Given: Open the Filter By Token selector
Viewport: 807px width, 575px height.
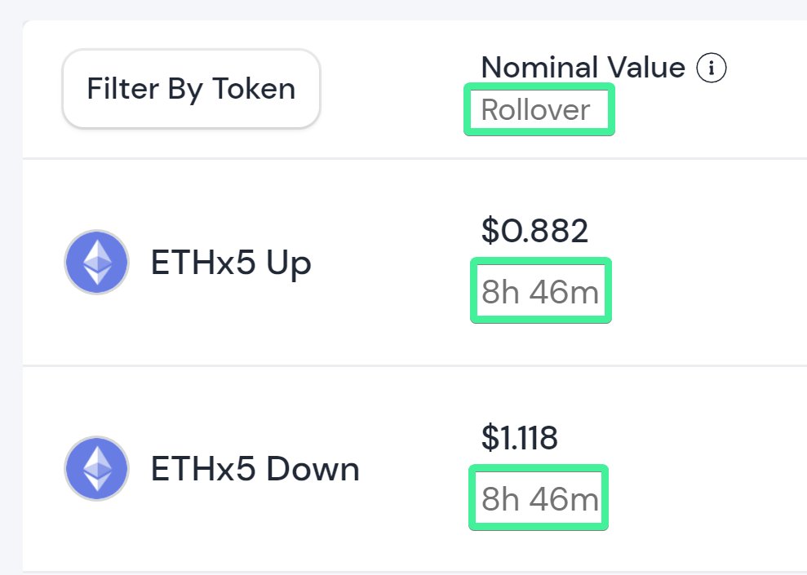Looking at the screenshot, I should tap(191, 88).
